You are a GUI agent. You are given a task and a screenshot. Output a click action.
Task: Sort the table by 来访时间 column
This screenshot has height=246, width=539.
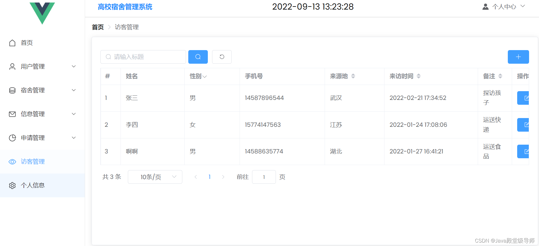418,76
